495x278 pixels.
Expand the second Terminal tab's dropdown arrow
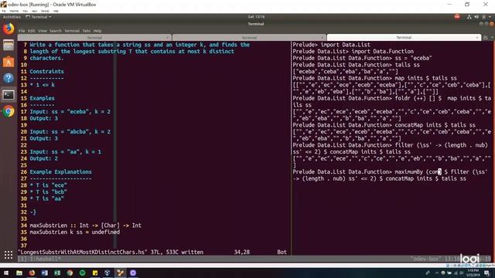pos(322,38)
